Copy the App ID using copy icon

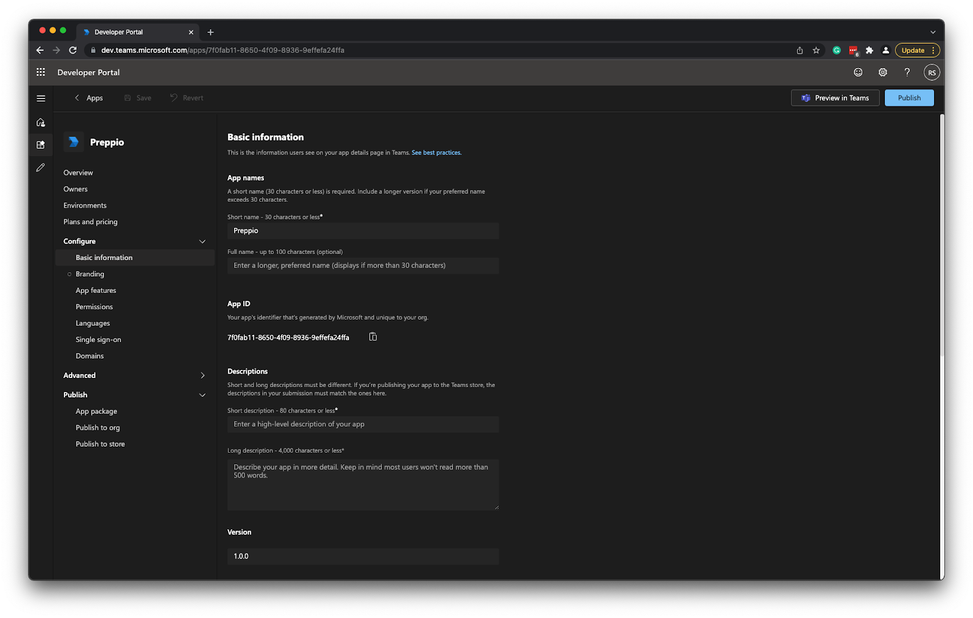click(373, 336)
